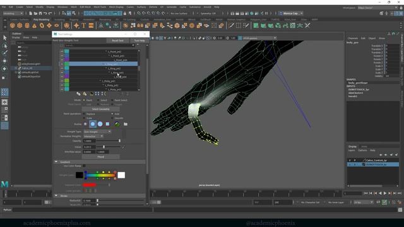Click the Reset Tool button

coord(118,40)
